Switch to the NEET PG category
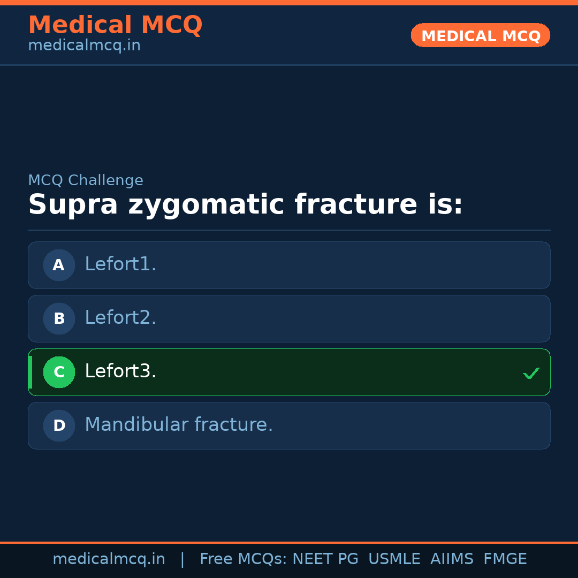 (325, 559)
